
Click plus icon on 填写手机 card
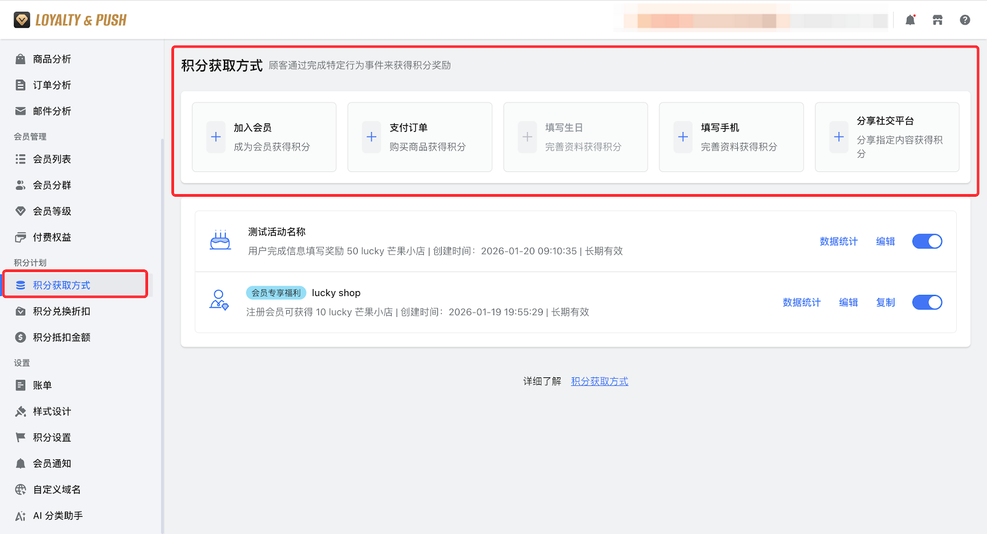tap(683, 137)
